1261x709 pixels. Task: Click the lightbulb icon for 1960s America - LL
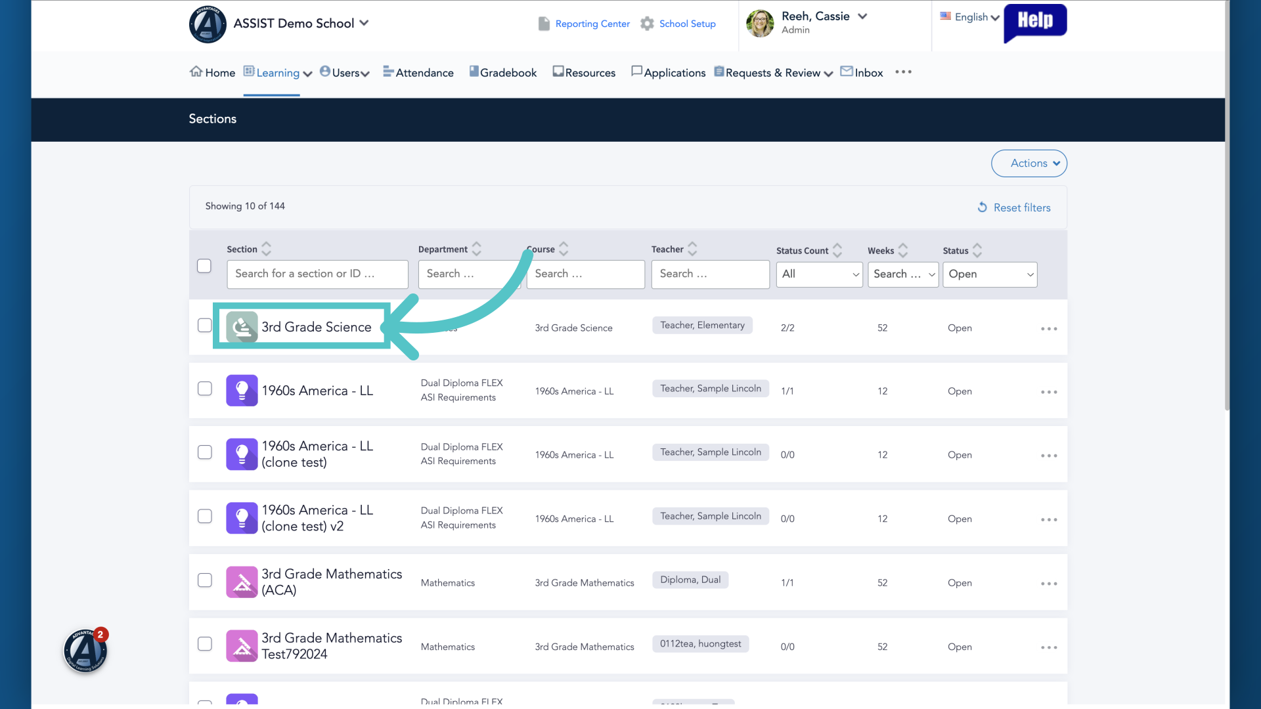(242, 391)
